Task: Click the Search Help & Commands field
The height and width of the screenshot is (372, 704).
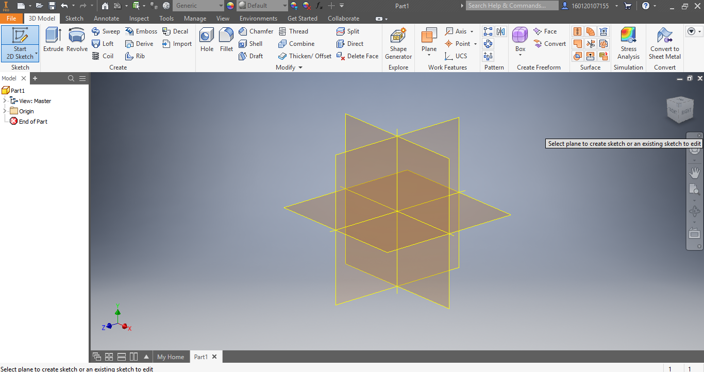Action: [512, 6]
